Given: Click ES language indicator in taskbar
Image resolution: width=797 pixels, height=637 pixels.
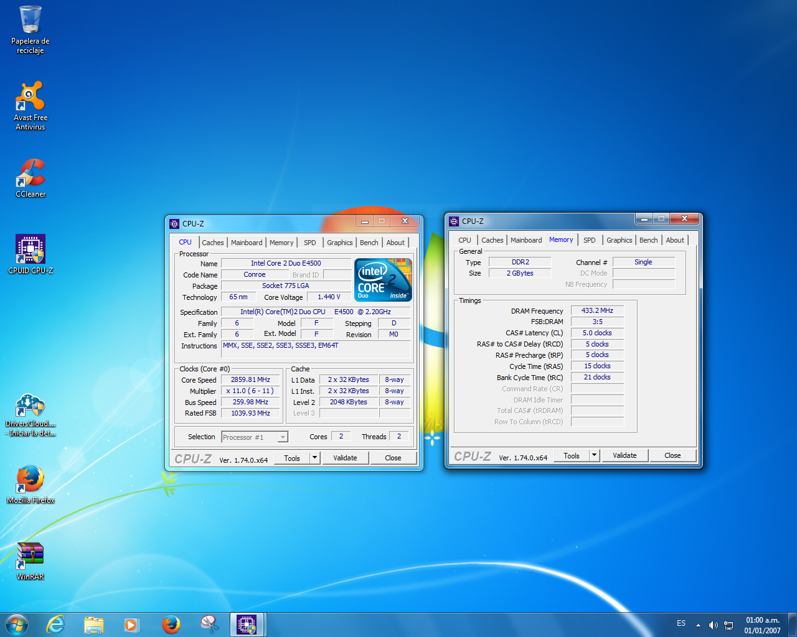Looking at the screenshot, I should pyautogui.click(x=681, y=623).
